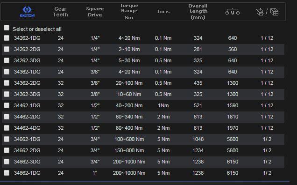Click the inner box packaging icon
The image size is (297, 185).
pos(260,12)
